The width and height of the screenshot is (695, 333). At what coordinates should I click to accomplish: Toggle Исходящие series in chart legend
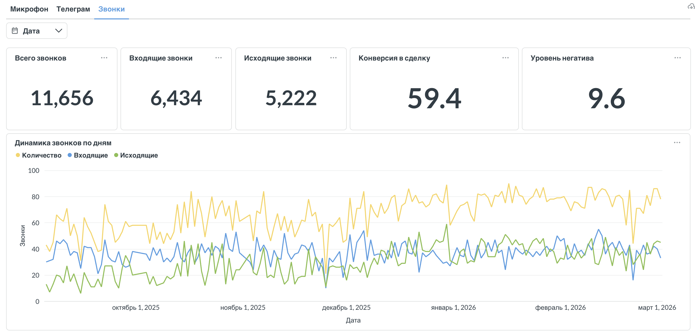[x=139, y=155]
